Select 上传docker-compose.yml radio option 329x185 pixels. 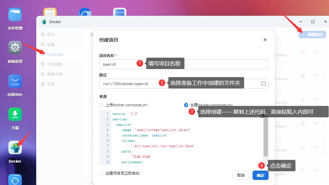pos(102,105)
